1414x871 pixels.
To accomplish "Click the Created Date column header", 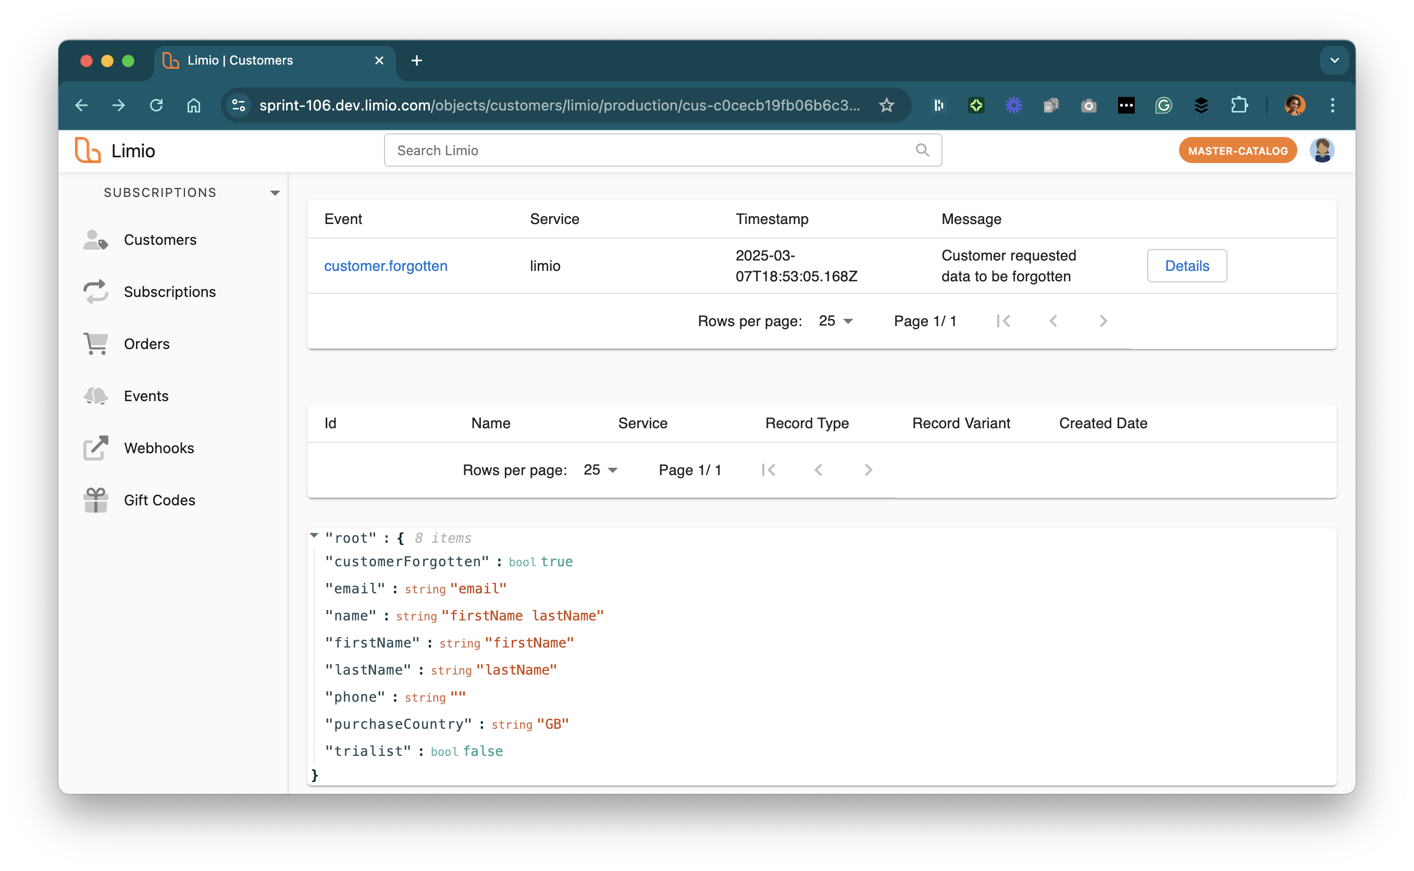I will coord(1102,423).
